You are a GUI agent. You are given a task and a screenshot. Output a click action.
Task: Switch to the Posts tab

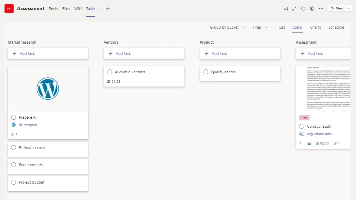(x=53, y=9)
